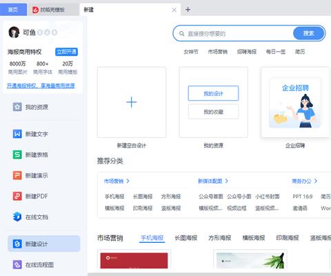Open the 开通海报特权 link
The image size is (331, 276).
tap(41, 86)
